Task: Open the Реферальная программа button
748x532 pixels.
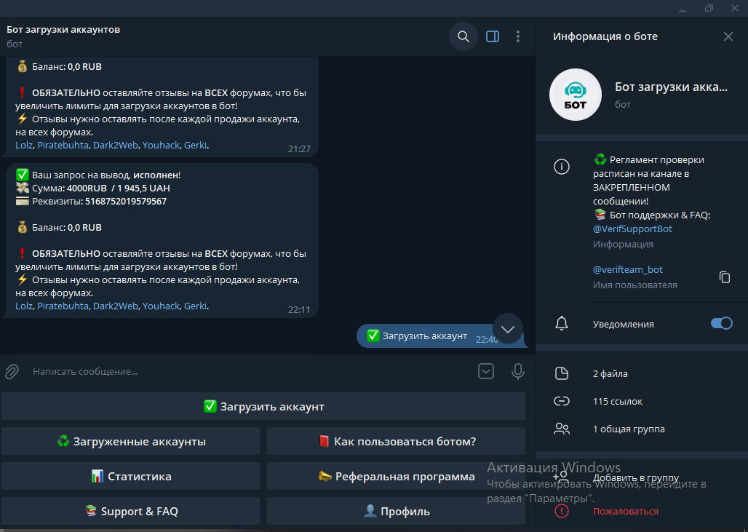Action: (x=396, y=477)
